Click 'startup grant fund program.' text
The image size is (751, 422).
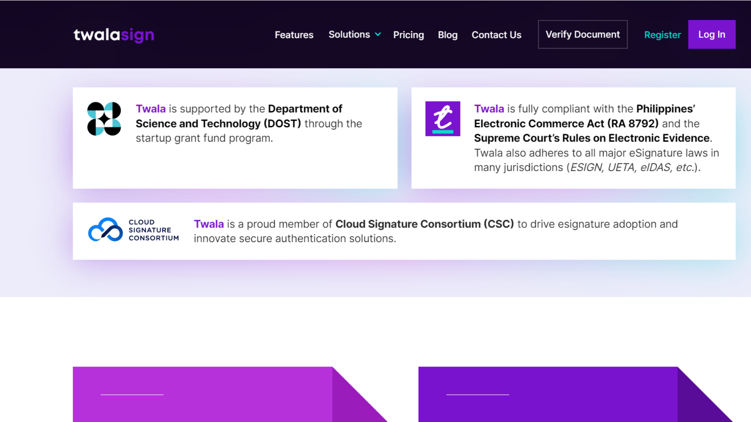[x=204, y=138]
